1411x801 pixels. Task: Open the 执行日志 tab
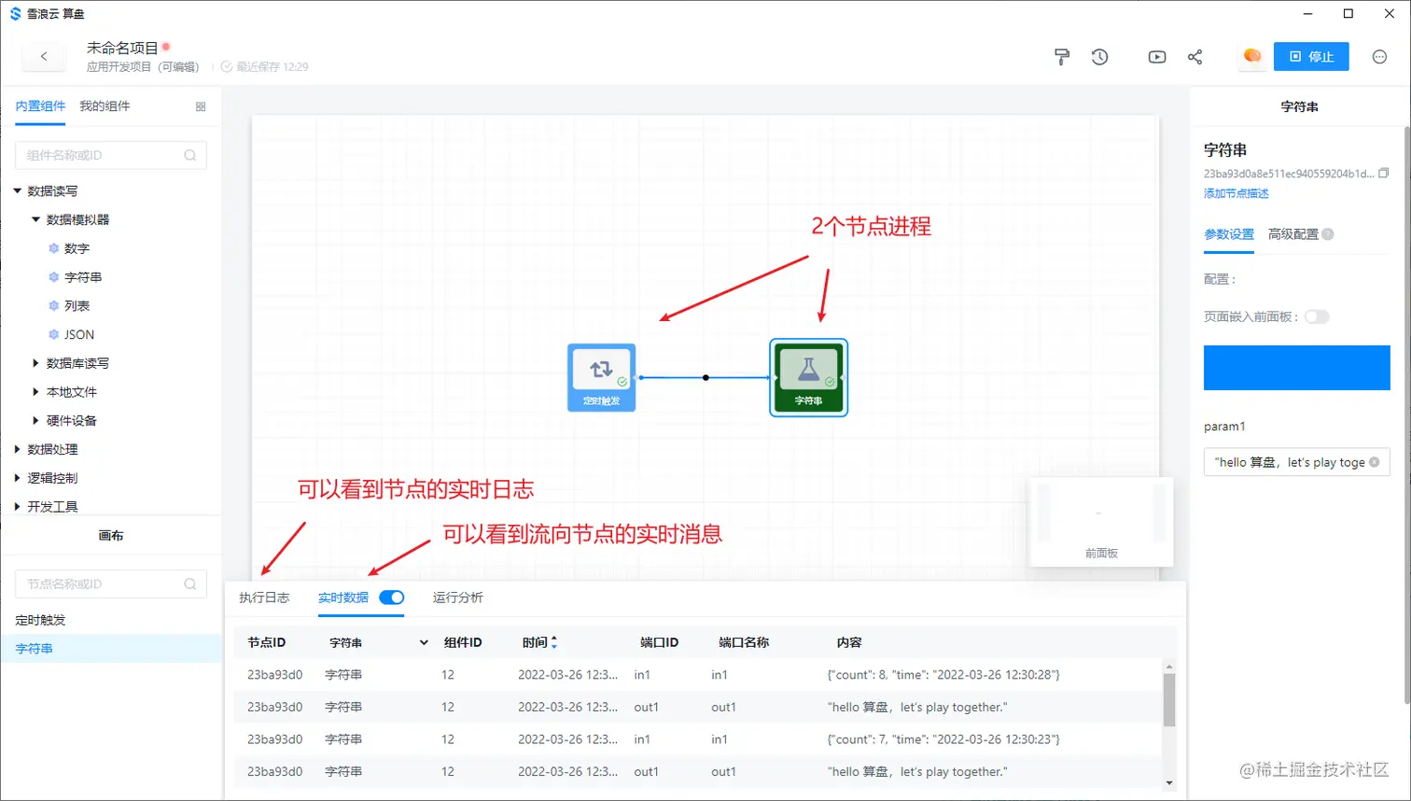(x=264, y=597)
